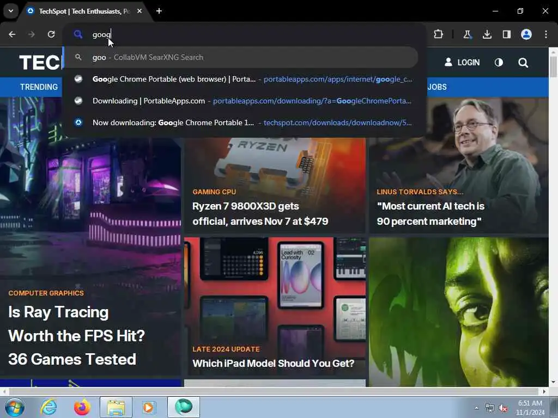Open the extensions puzzle icon

tap(439, 34)
